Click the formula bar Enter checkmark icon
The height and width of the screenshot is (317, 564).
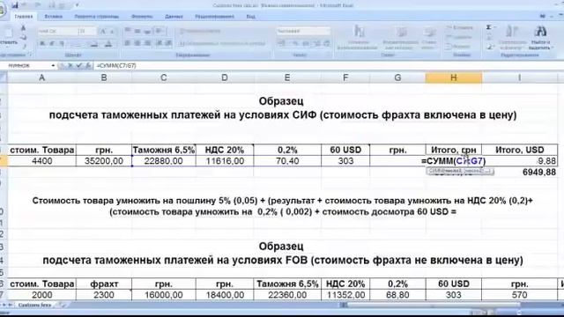(x=79, y=65)
